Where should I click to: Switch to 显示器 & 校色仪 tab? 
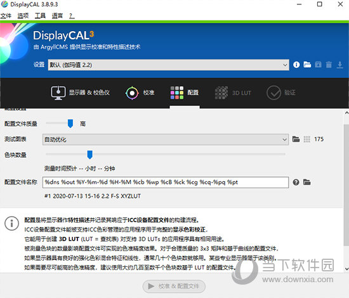click(81, 93)
